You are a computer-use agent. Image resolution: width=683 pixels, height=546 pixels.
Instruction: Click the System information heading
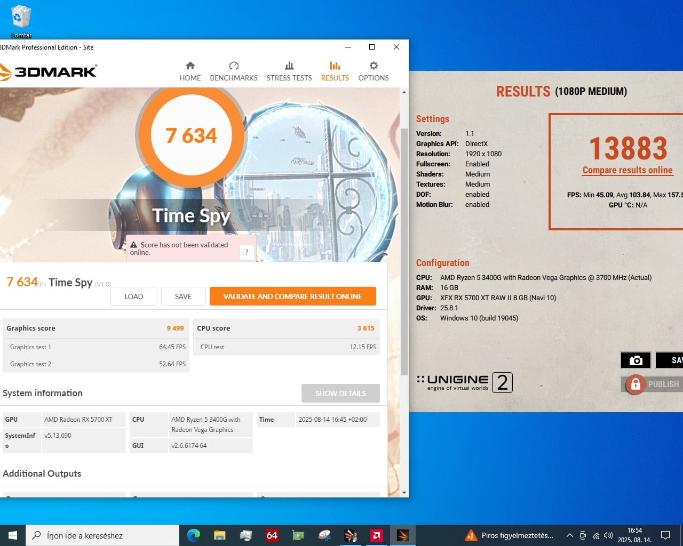tap(43, 393)
